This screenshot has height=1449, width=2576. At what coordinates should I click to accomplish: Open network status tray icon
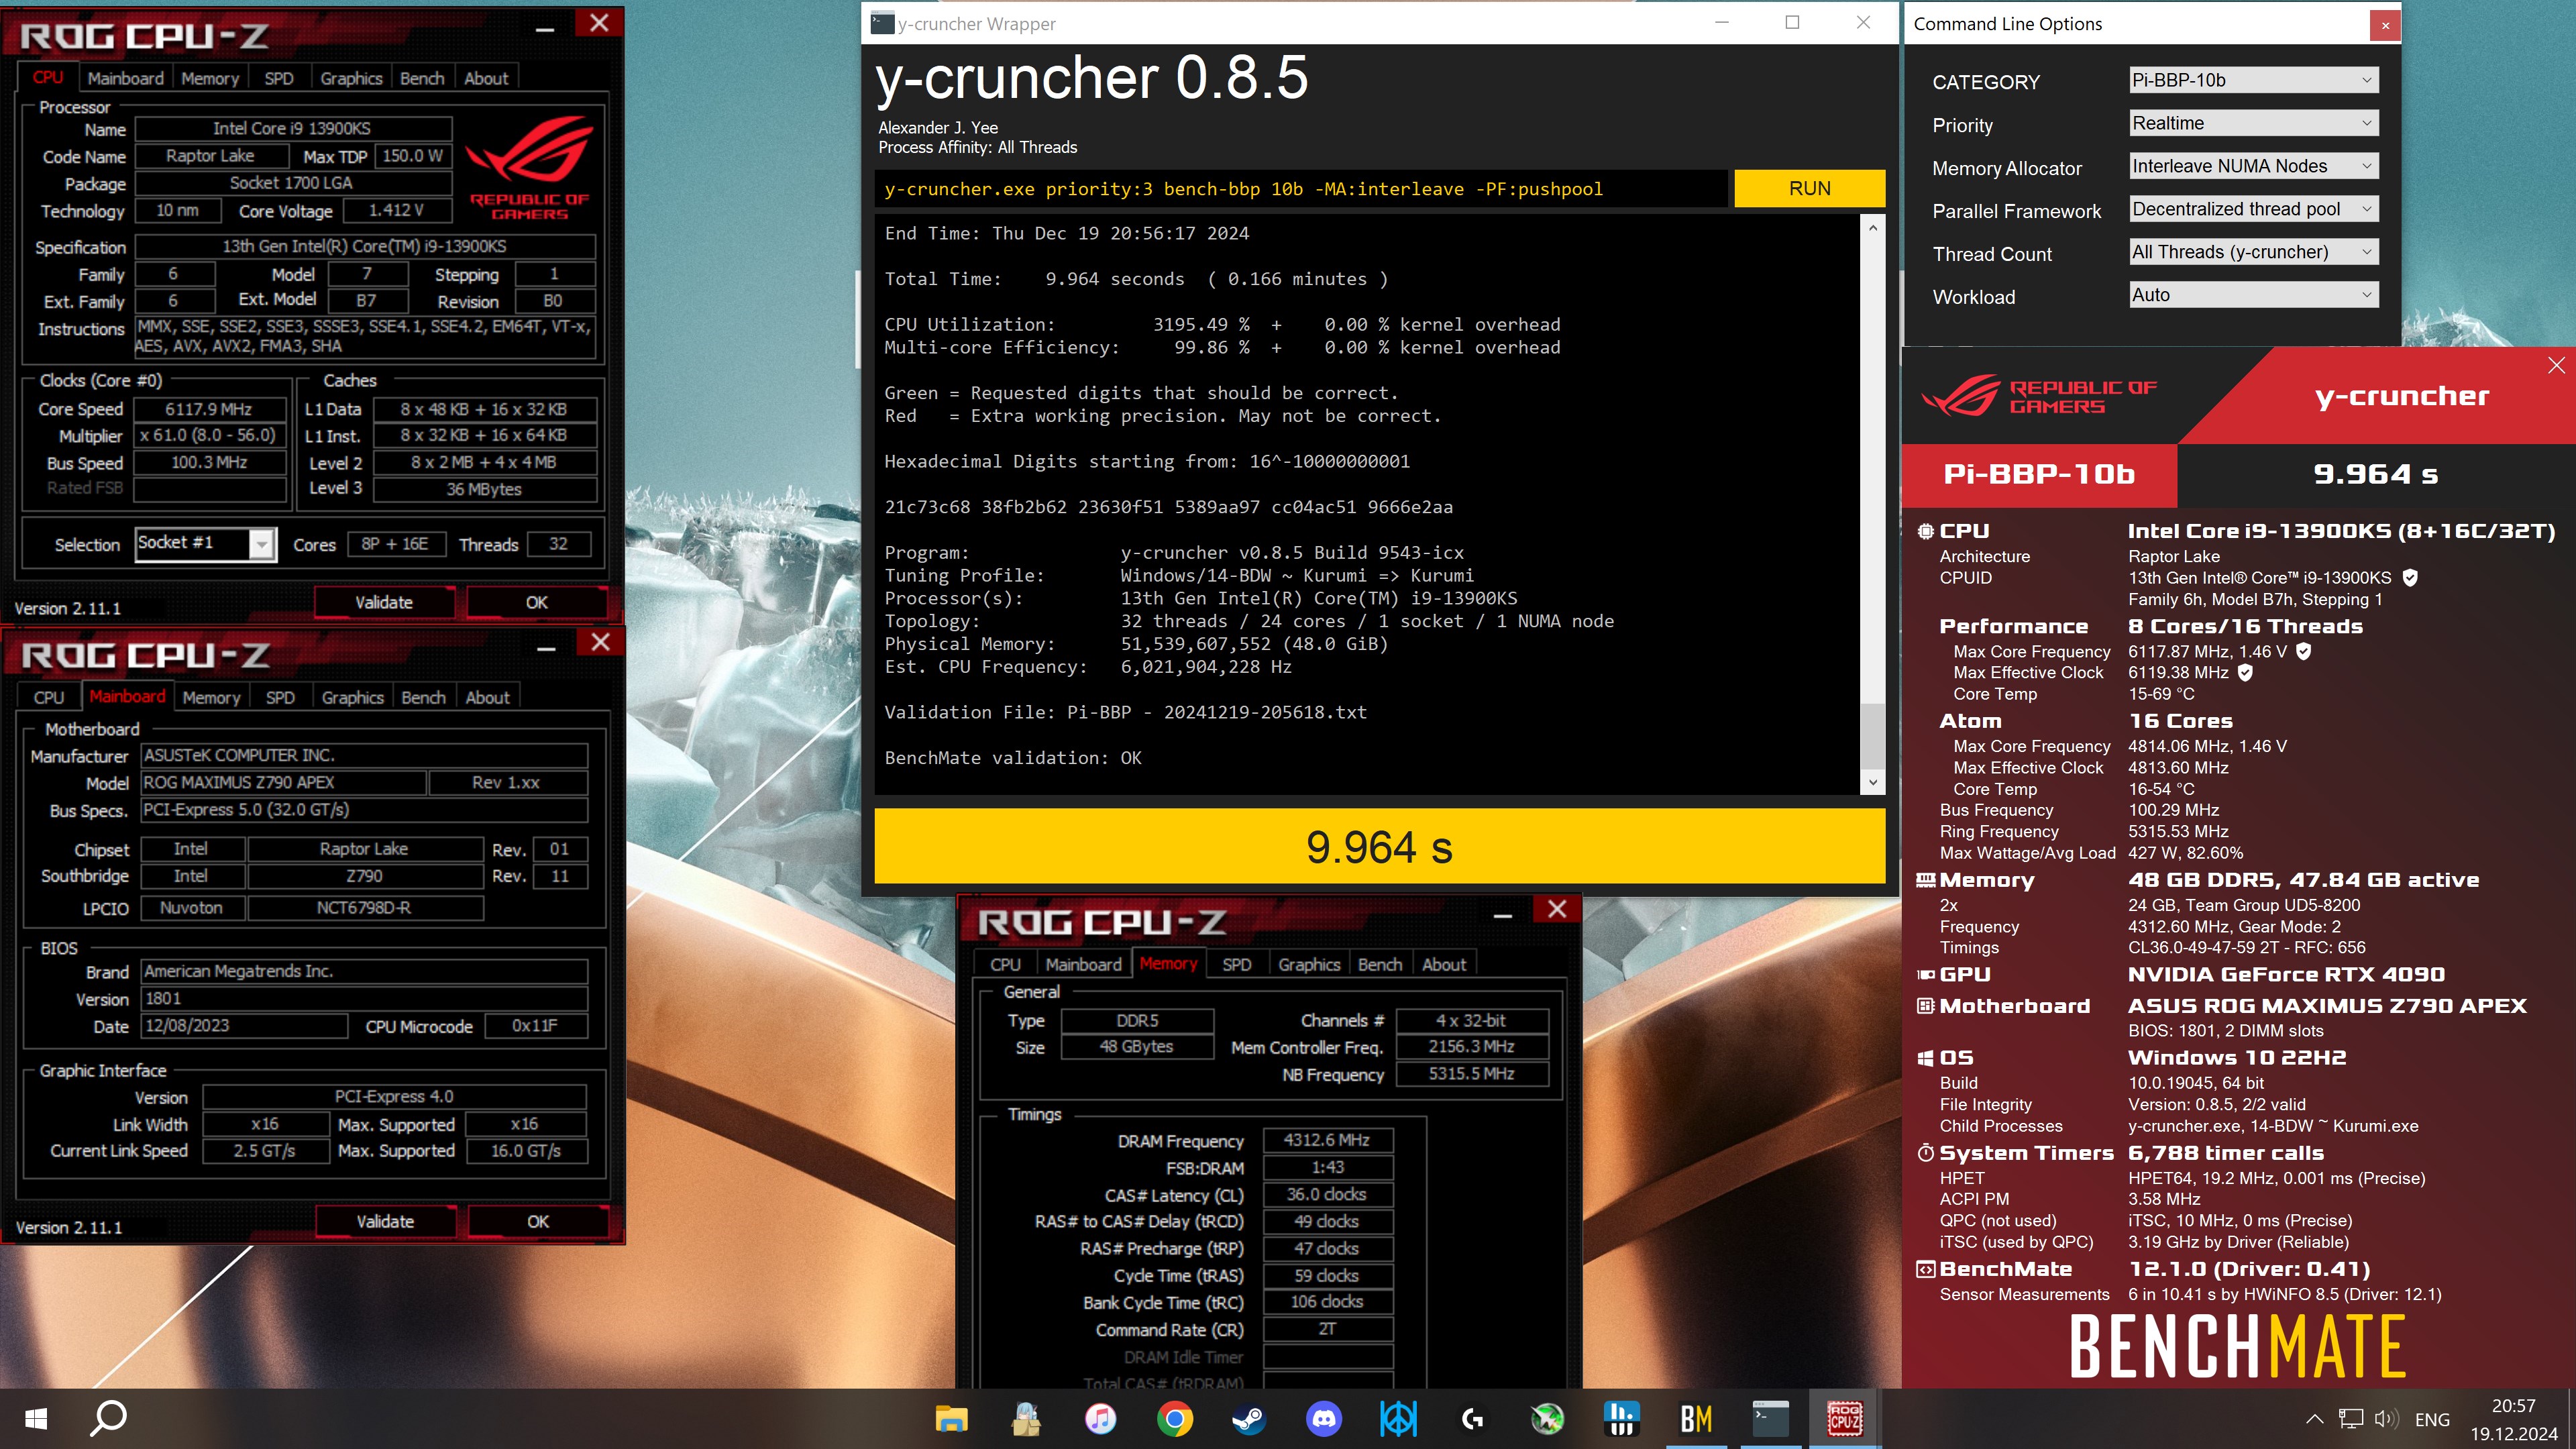2351,1419
